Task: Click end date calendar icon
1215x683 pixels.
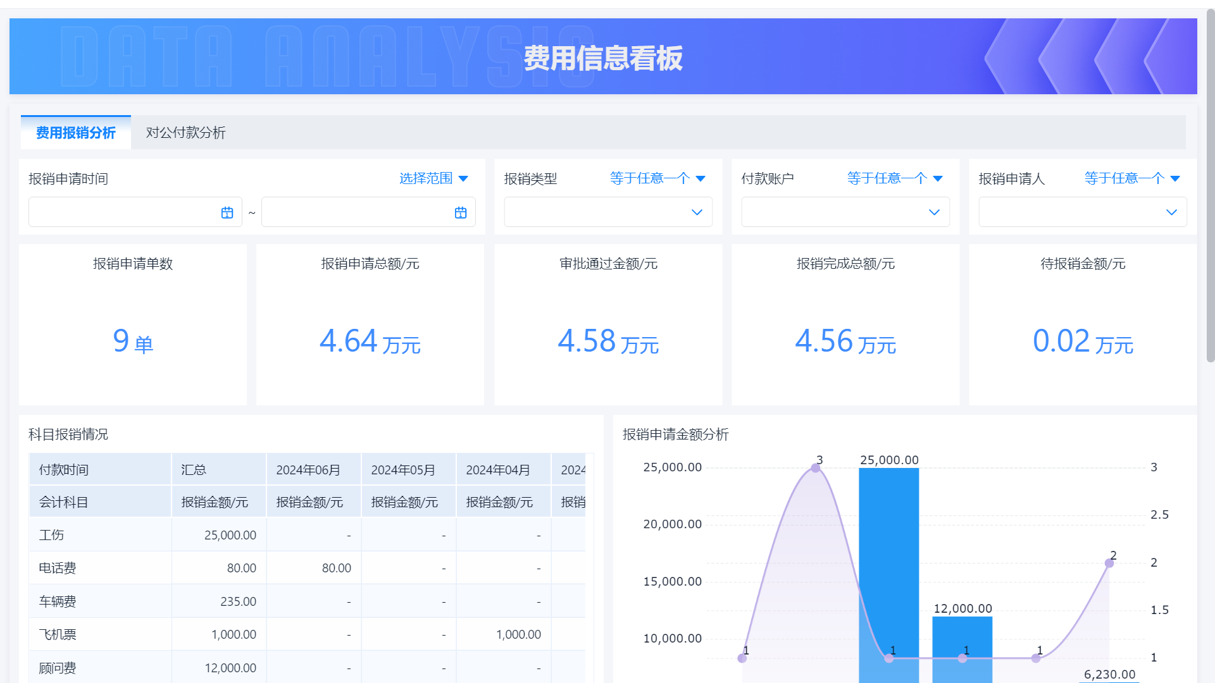Action: (461, 213)
